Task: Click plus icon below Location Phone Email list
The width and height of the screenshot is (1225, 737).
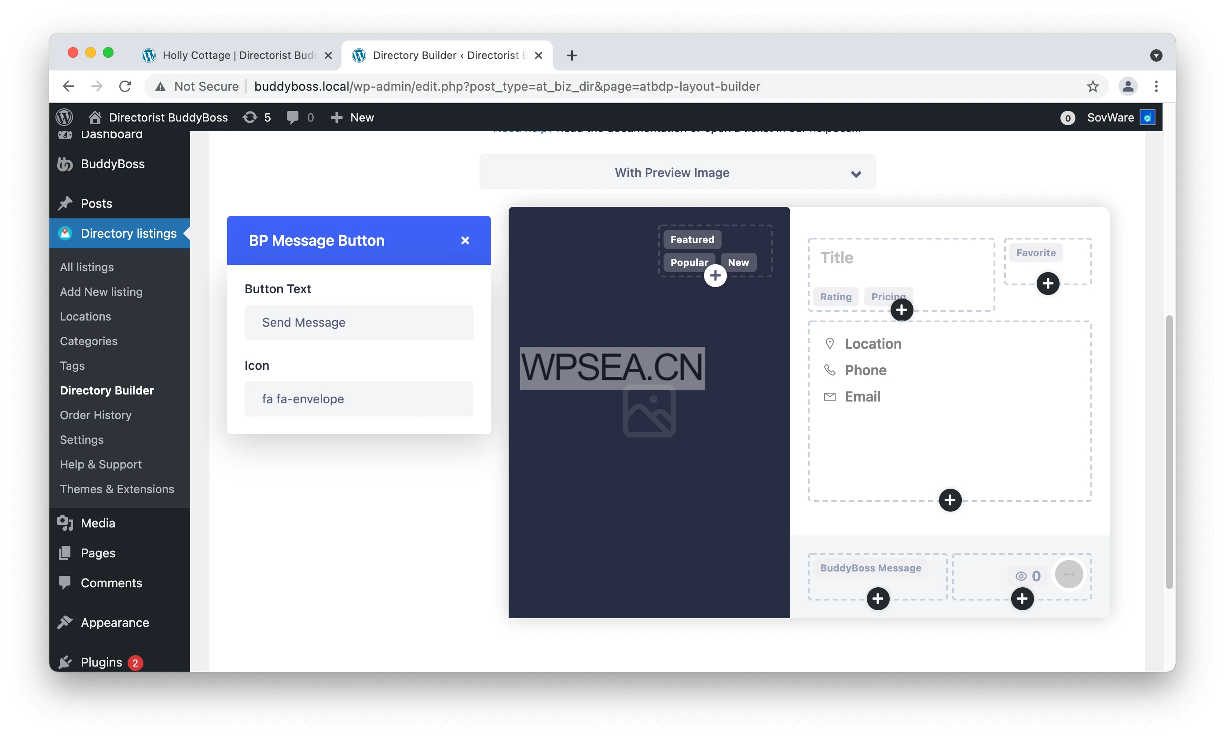Action: point(950,500)
